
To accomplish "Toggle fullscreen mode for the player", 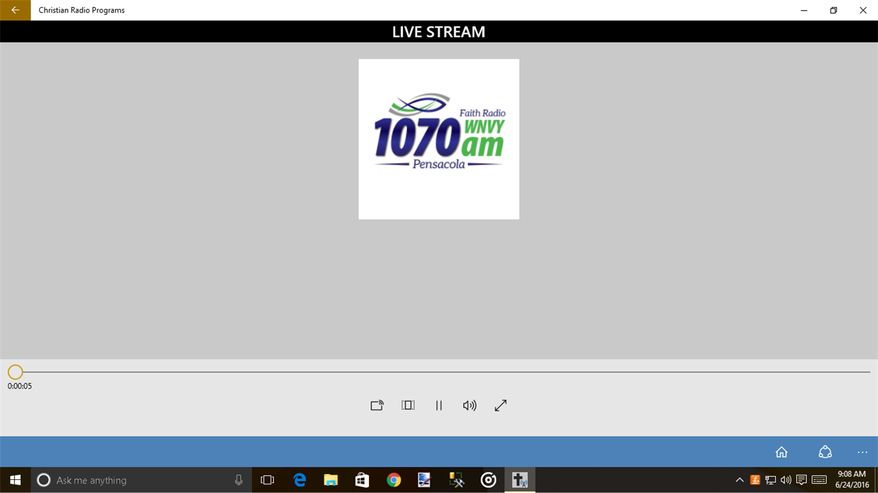I will pos(500,405).
